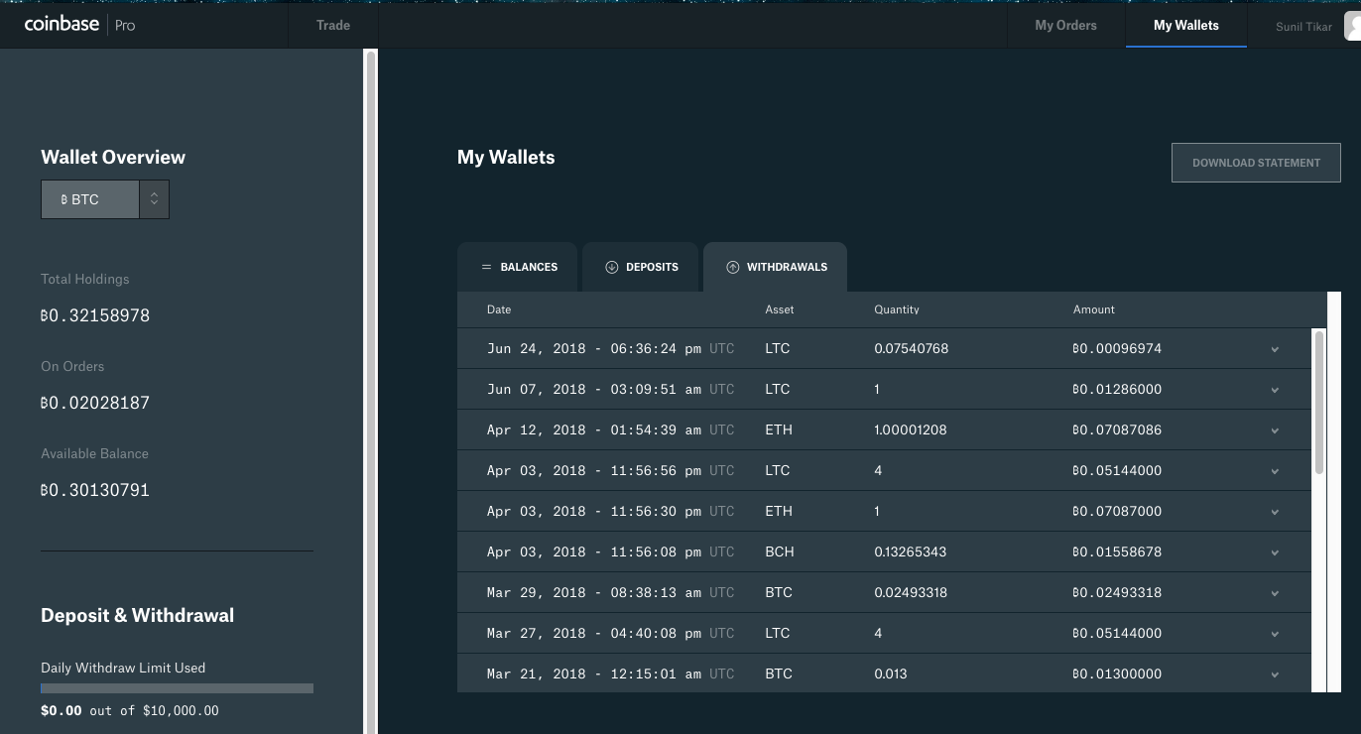
Task: Click the amount ฿0.07087000
Action: tap(1117, 512)
